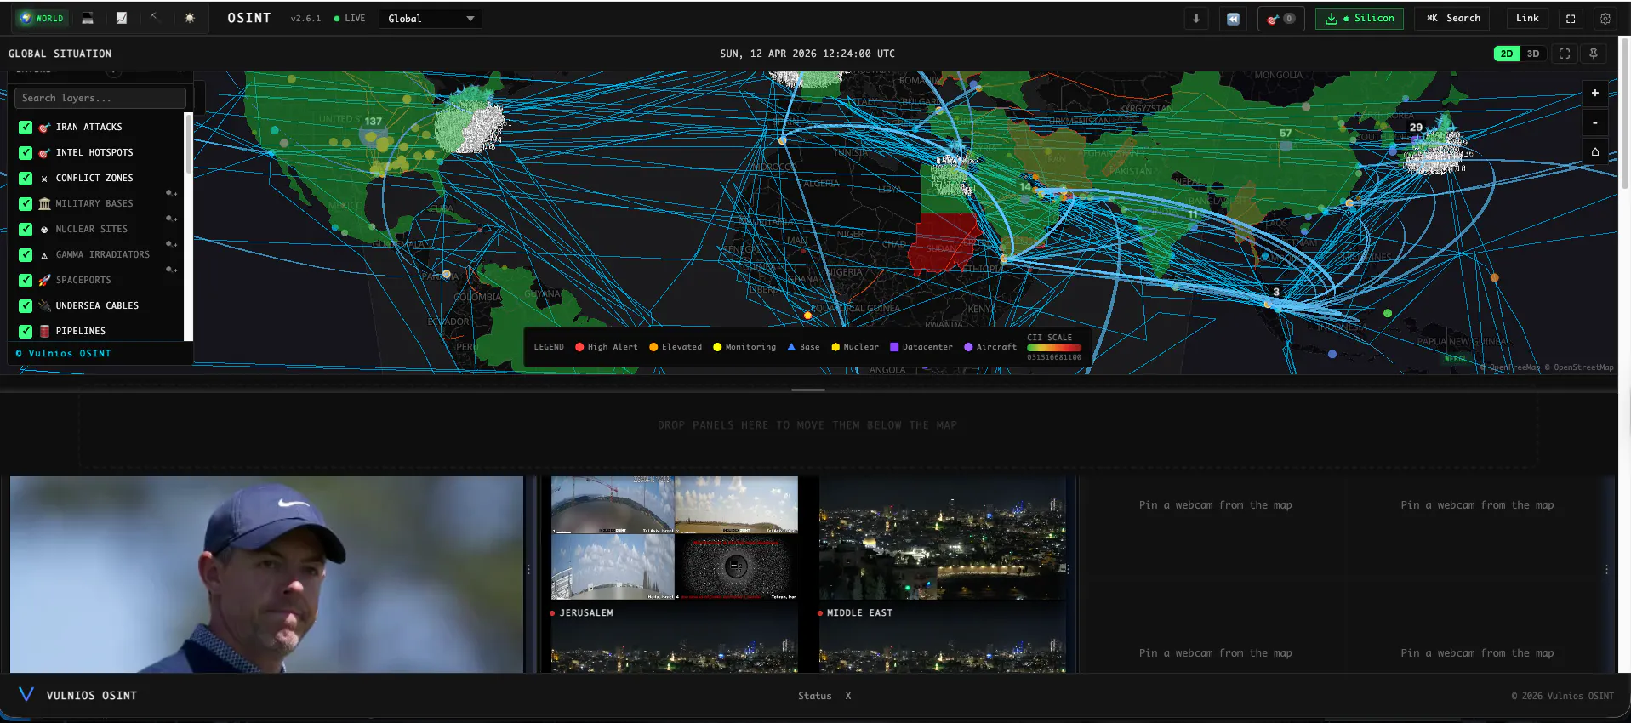This screenshot has height=723, width=1631.
Task: Click the Link button
Action: coord(1527,19)
